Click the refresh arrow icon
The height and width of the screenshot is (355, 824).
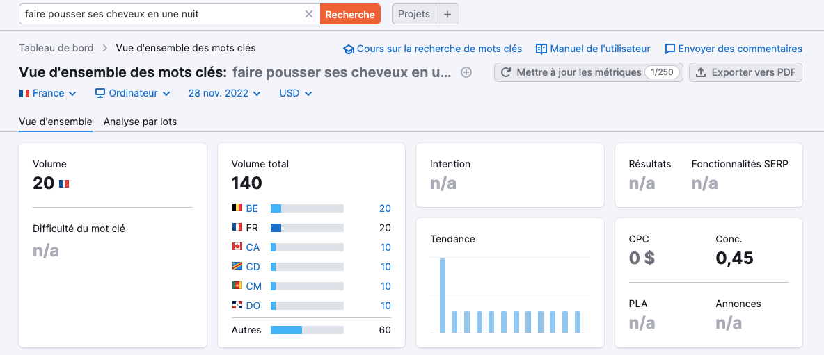[x=506, y=72]
